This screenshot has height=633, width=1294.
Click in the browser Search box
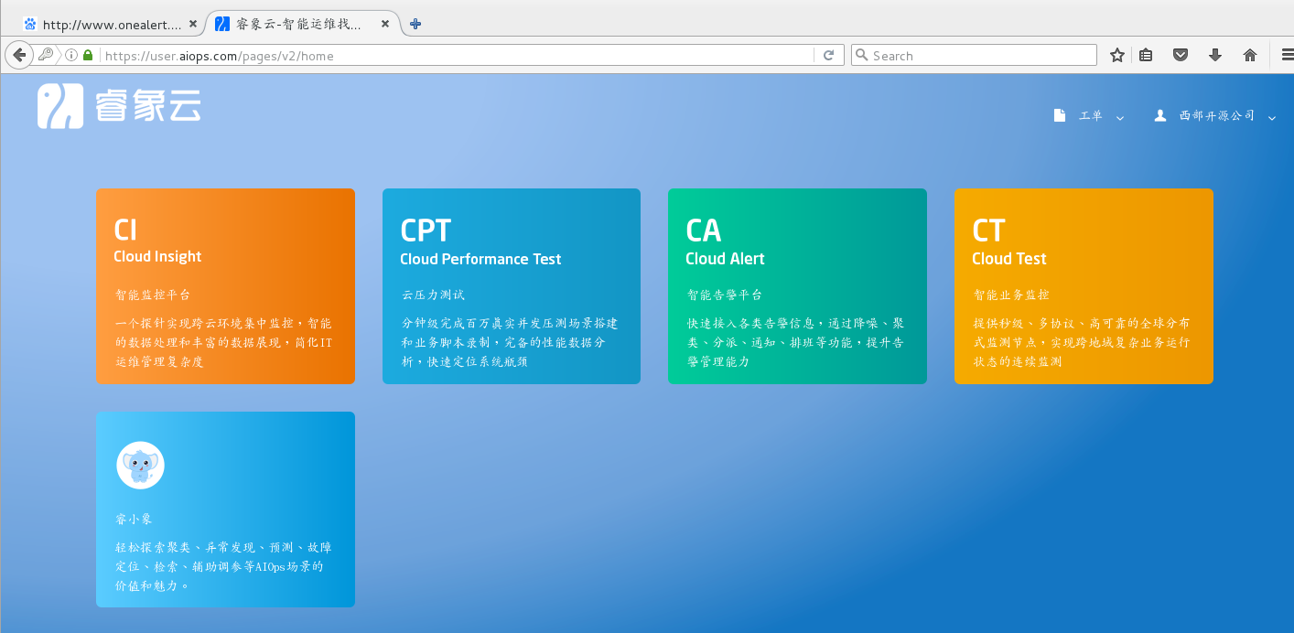[974, 55]
